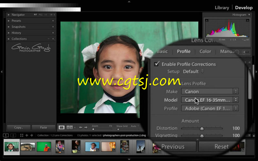Click the toolbar Zoom slider handle

(93, 129)
